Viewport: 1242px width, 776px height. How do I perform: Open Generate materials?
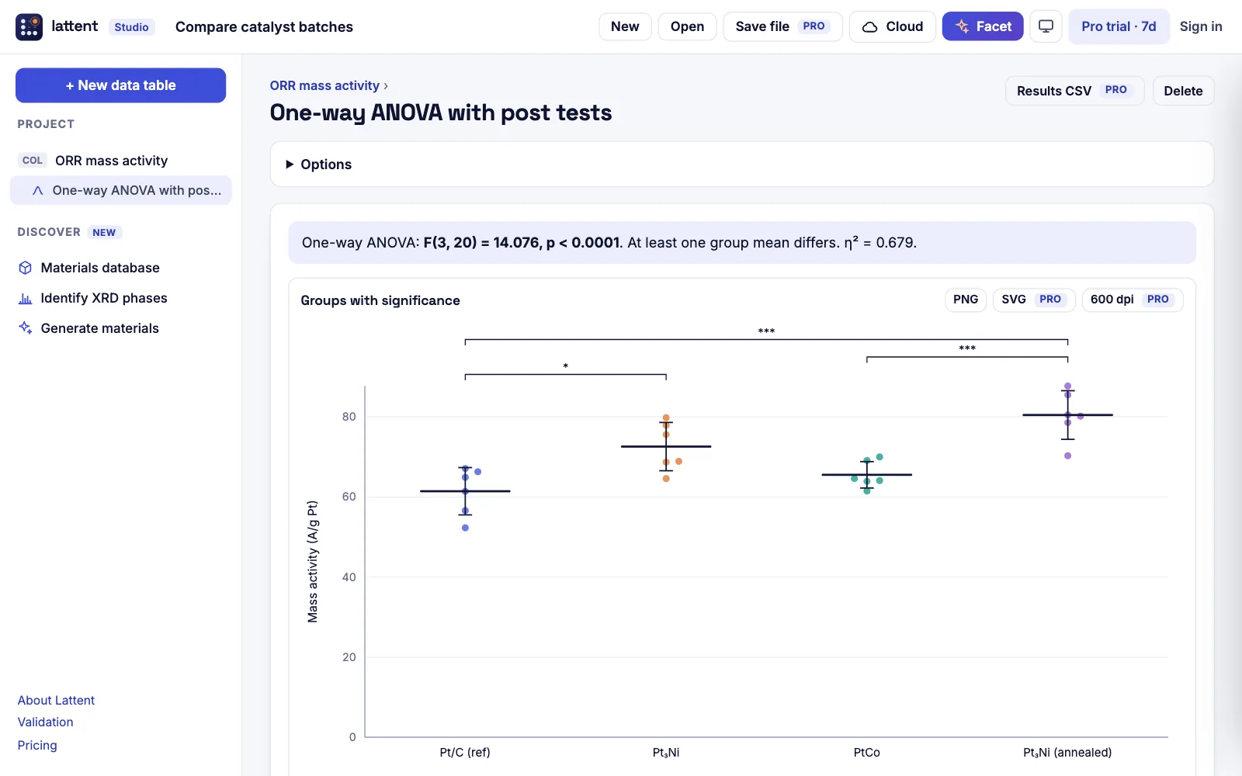(99, 328)
